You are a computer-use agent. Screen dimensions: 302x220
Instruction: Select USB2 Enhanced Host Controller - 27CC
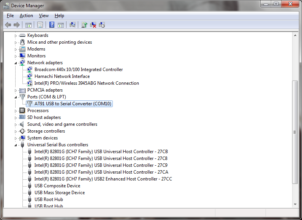(x=103, y=179)
